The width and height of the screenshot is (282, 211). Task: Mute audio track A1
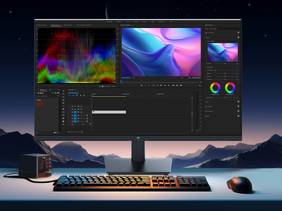[81, 115]
